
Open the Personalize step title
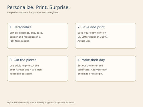click(x=23, y=27)
